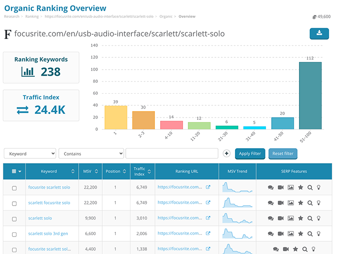The height and width of the screenshot is (254, 339).
Task: Click the filter value text input field
Action: 172,154
